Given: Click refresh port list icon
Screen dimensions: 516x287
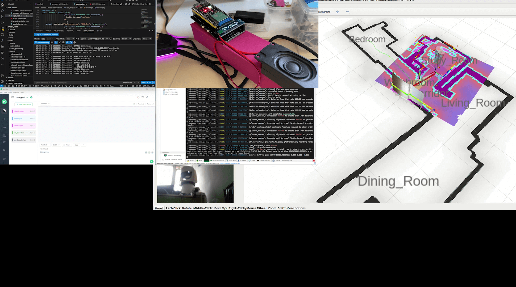Looking at the screenshot, I should click(110, 39).
